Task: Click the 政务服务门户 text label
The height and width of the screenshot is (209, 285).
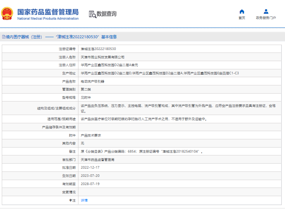Action: (x=266, y=18)
